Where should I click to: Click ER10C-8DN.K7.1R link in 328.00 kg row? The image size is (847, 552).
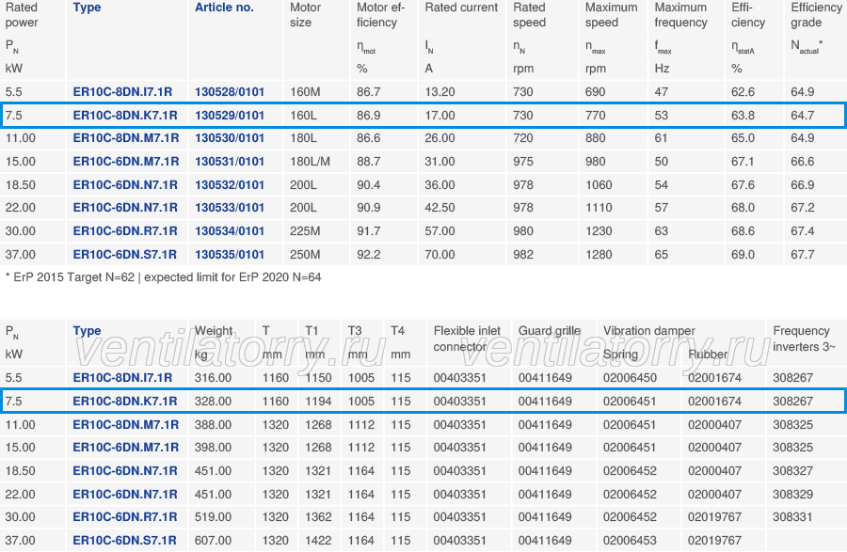click(125, 401)
